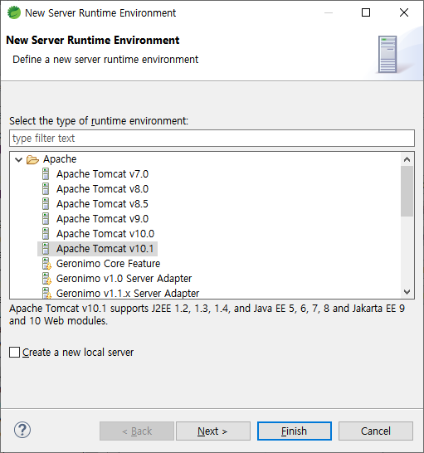Pick Apache Tomcat v9.0 runtime
This screenshot has height=453, width=424.
(102, 219)
